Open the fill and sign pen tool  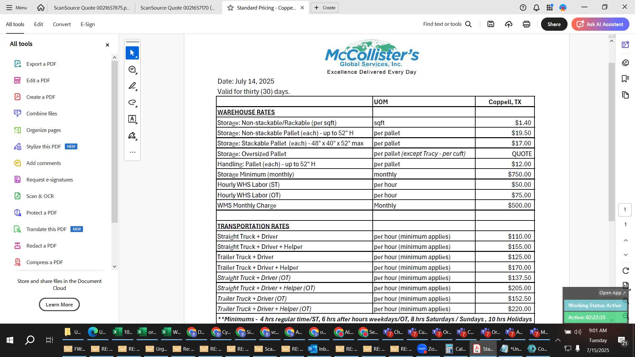132,136
